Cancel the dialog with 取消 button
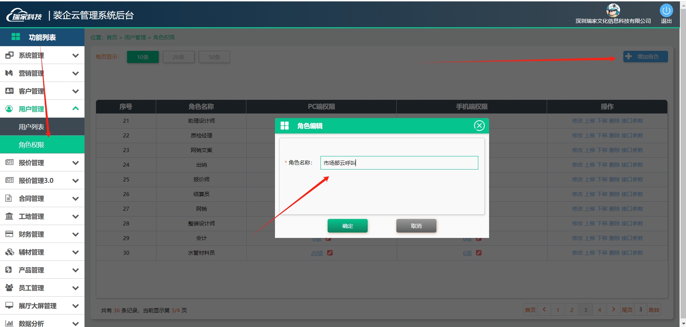The image size is (686, 327). click(x=416, y=226)
